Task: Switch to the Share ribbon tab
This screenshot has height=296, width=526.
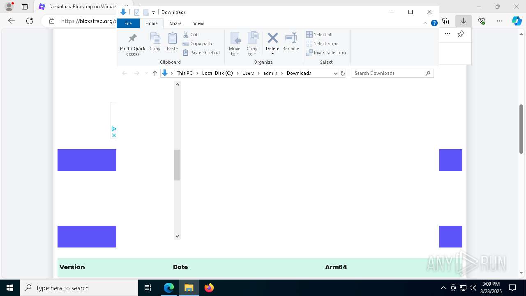Action: (x=175, y=23)
